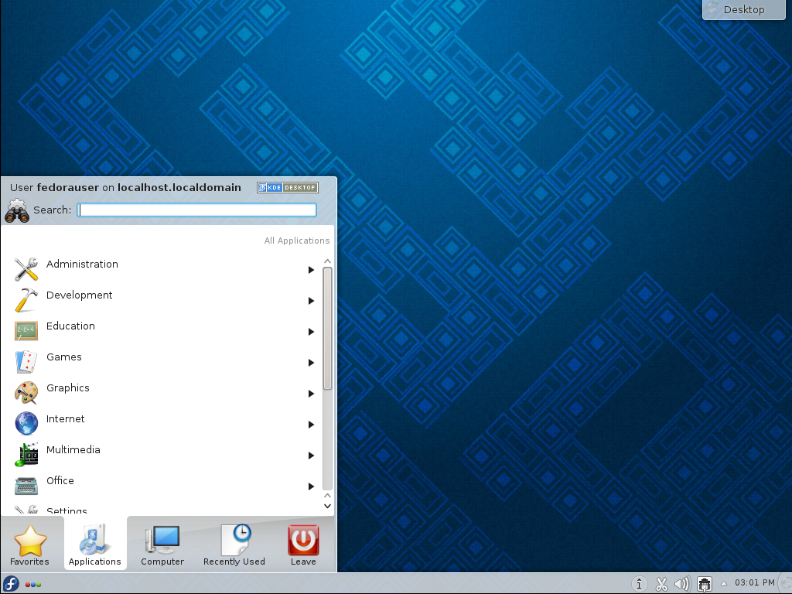Switch to the Recently Used tab

(234, 545)
